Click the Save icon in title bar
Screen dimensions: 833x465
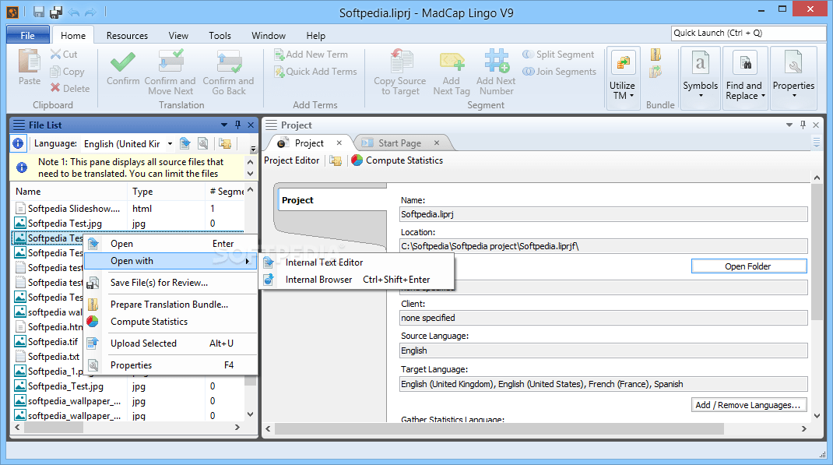click(39, 12)
